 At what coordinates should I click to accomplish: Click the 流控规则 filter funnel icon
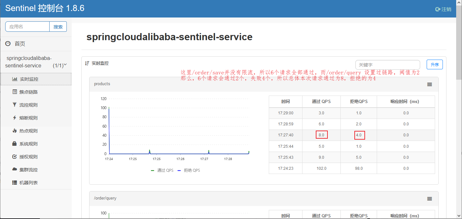pyautogui.click(x=15, y=105)
